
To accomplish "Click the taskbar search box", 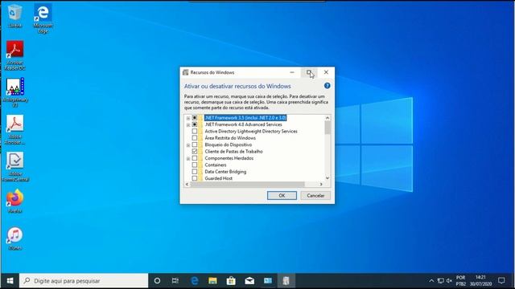I will click(84, 281).
